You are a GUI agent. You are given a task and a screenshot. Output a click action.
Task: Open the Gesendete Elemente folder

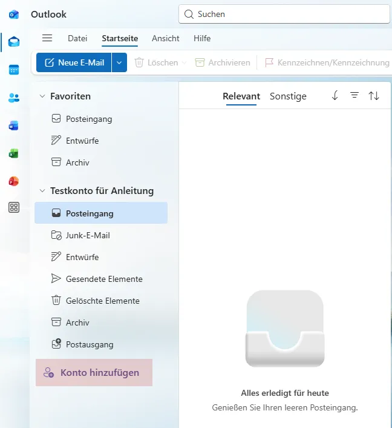(101, 279)
